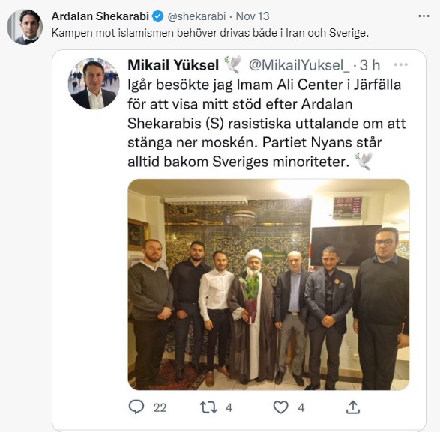Click the Nov 13 timestamp

pos(253,16)
